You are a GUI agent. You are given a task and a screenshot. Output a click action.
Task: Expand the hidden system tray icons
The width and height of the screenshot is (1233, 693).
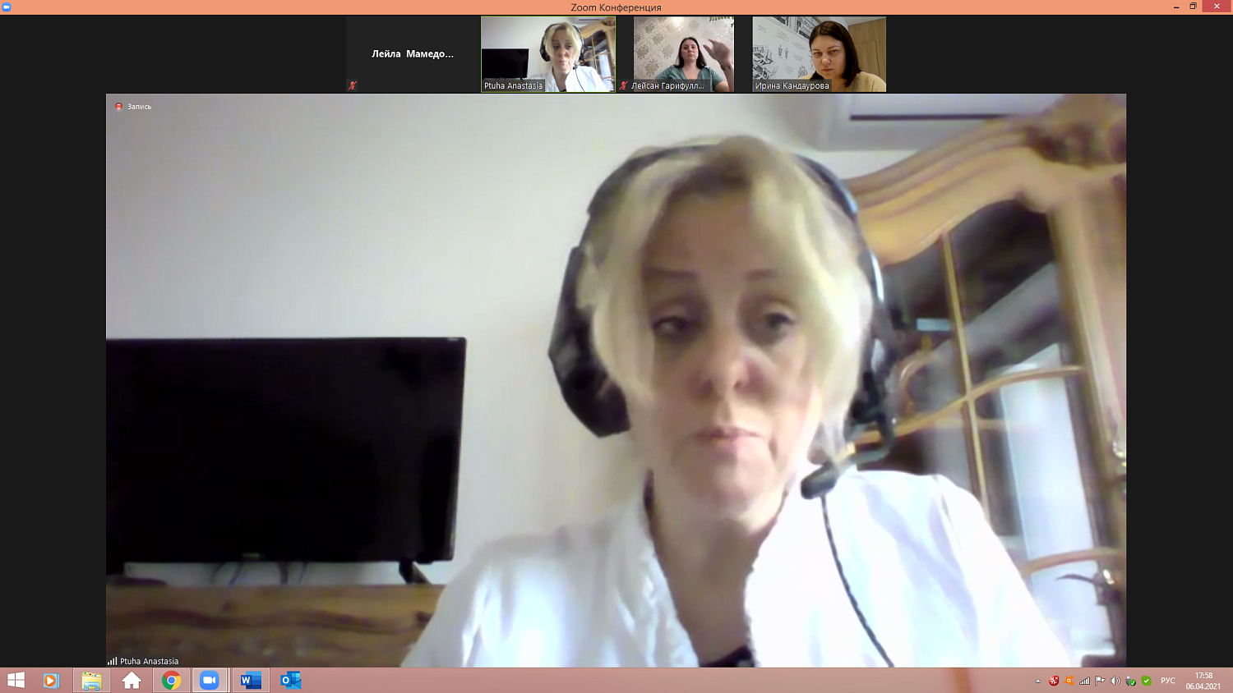[x=1037, y=681]
